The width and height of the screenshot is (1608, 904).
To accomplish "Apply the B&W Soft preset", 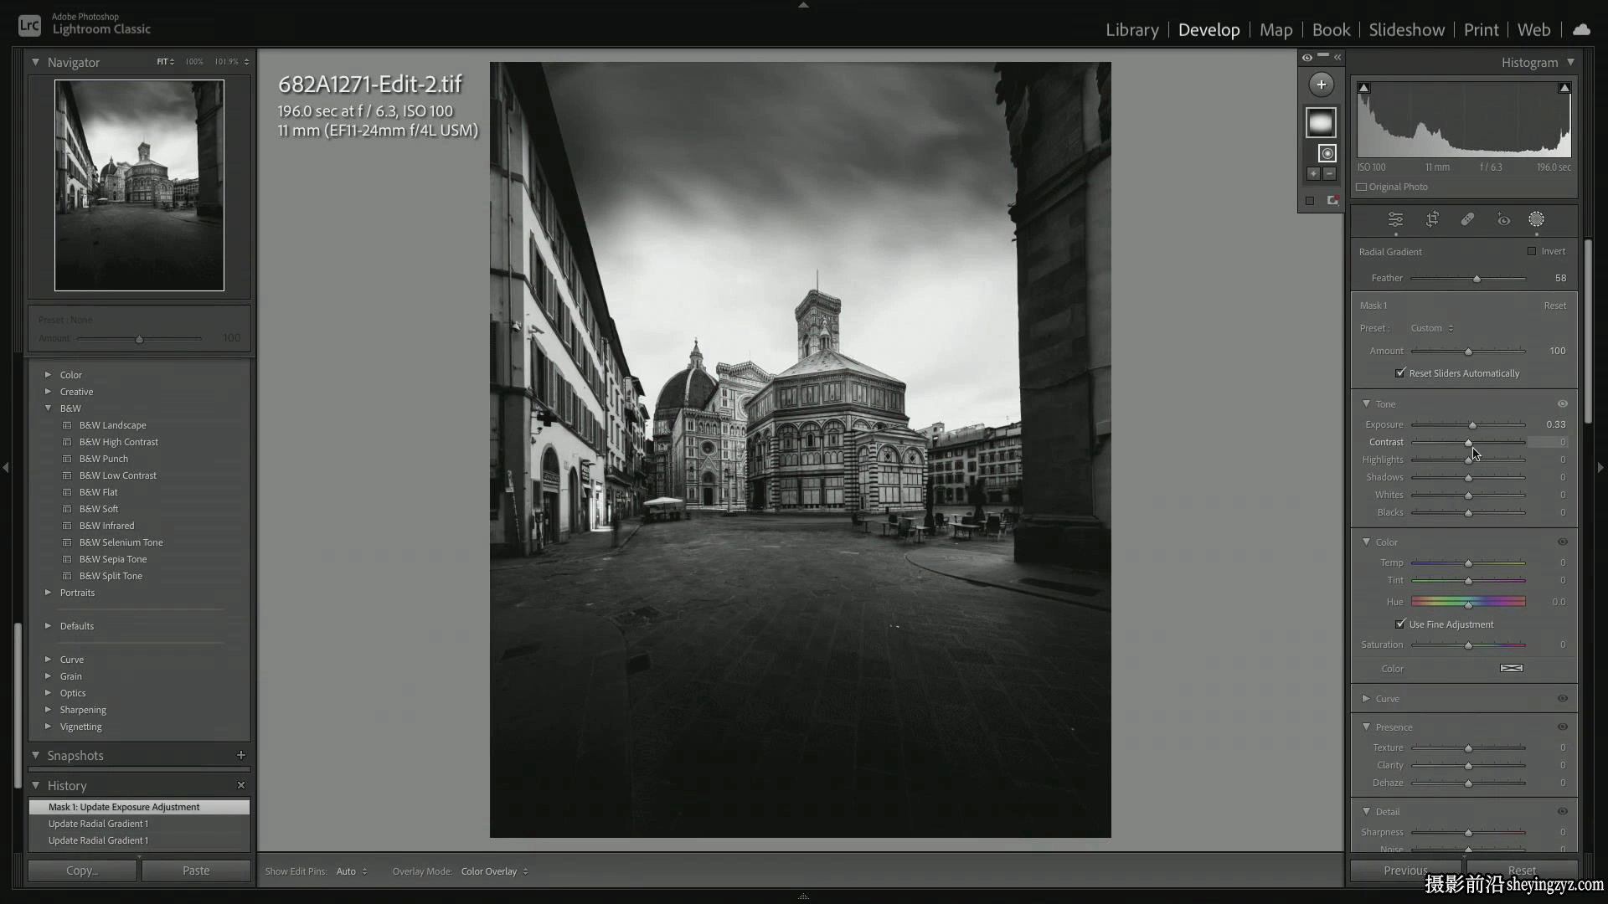I will (x=99, y=509).
